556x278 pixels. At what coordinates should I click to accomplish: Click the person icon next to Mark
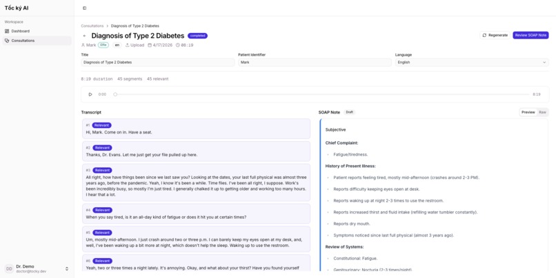tap(83, 45)
